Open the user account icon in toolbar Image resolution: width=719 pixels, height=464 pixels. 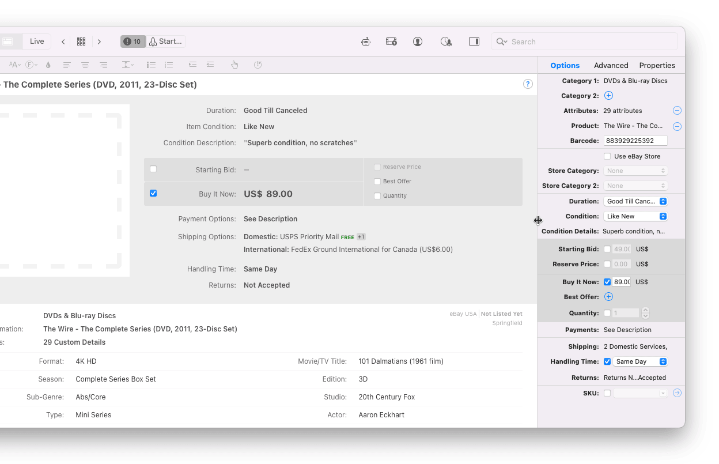(418, 42)
